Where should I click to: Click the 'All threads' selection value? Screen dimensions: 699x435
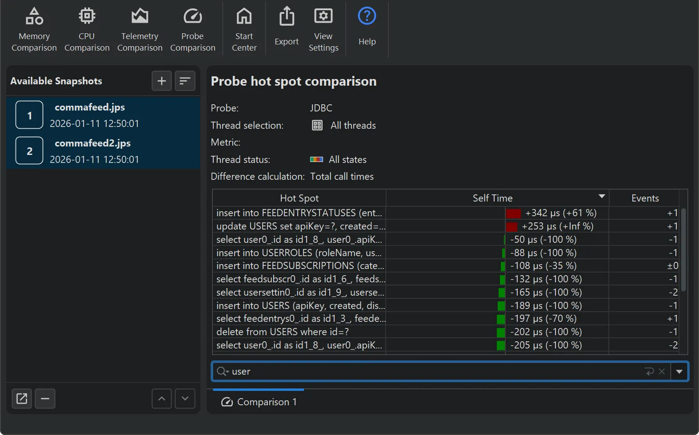click(353, 126)
